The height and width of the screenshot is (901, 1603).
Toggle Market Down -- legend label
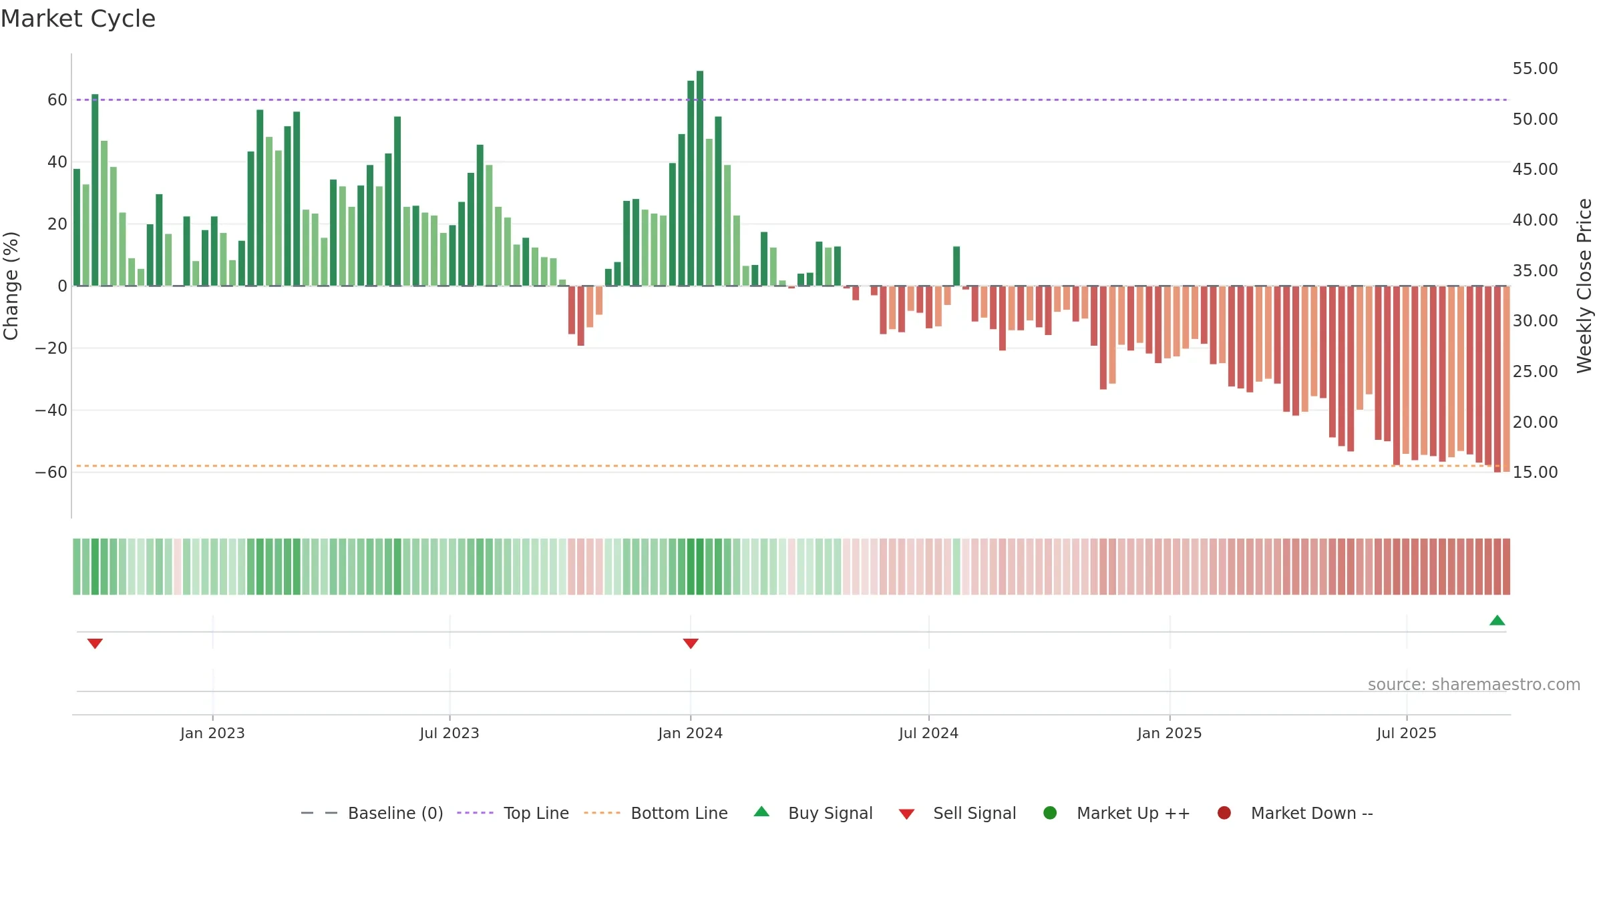coord(1312,814)
